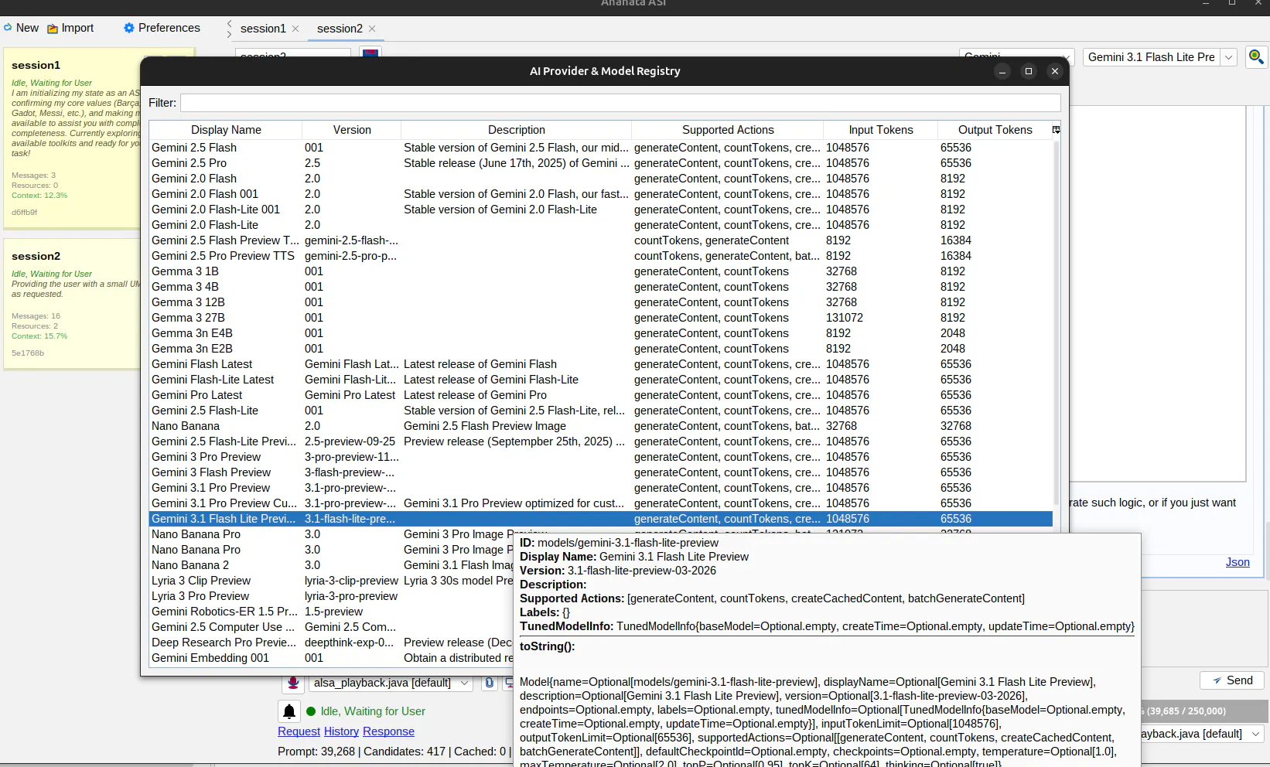Select the Gemini Embedding 001 row
1270x767 pixels.
point(331,658)
